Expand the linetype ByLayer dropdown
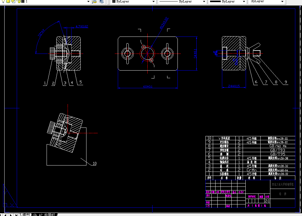This screenshot has height=216, width=302. point(204,2)
